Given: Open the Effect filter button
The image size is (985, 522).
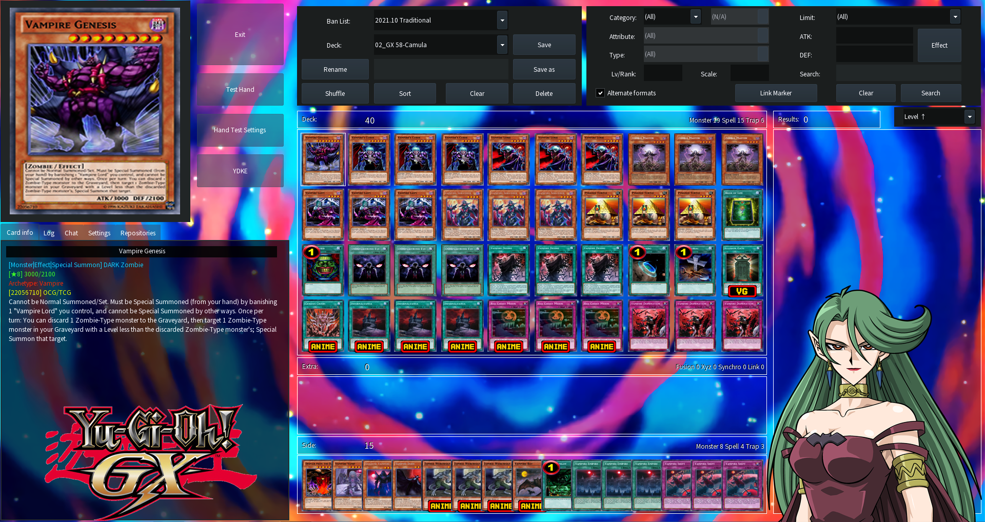Looking at the screenshot, I should tap(939, 46).
